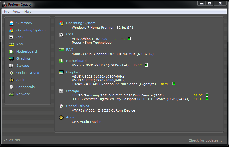Image resolution: width=229 pixels, height=147 pixels.
Task: Go to Operating System section in sidebar
Action: [31, 30]
